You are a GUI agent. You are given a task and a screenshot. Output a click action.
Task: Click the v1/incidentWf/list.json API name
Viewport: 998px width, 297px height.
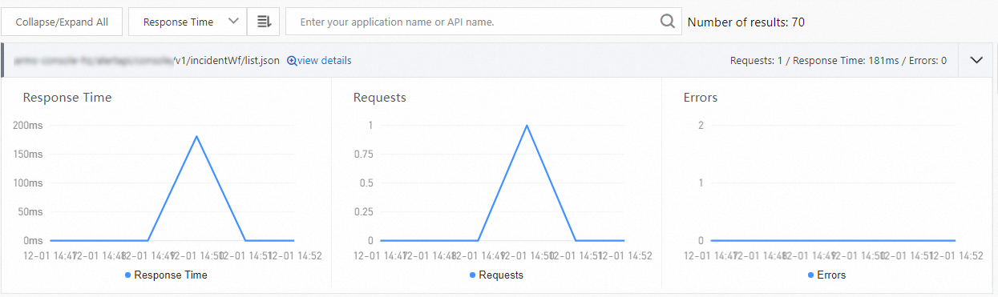226,61
